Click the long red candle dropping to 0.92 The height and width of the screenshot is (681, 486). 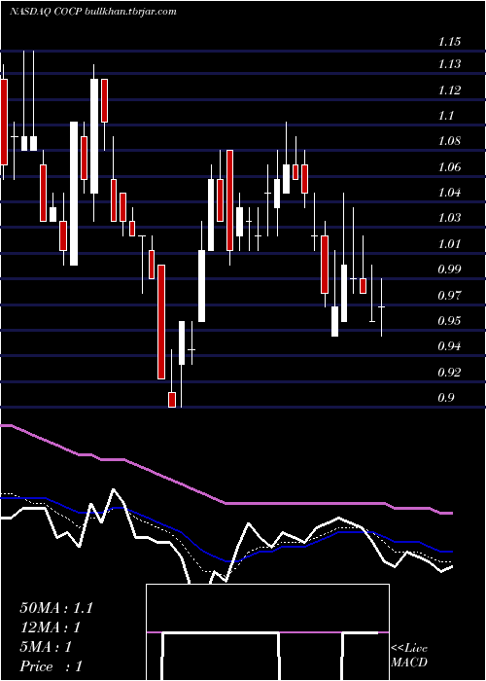tap(161, 322)
